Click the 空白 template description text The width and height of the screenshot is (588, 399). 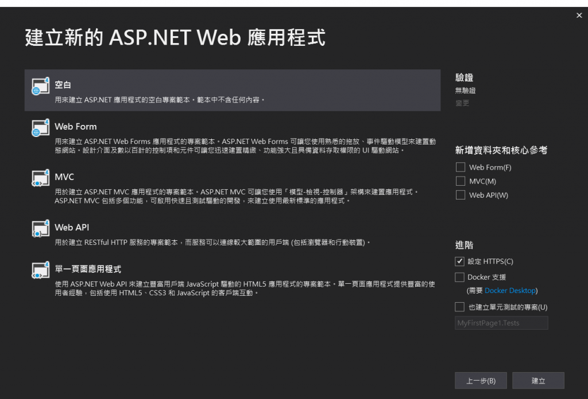click(x=160, y=100)
